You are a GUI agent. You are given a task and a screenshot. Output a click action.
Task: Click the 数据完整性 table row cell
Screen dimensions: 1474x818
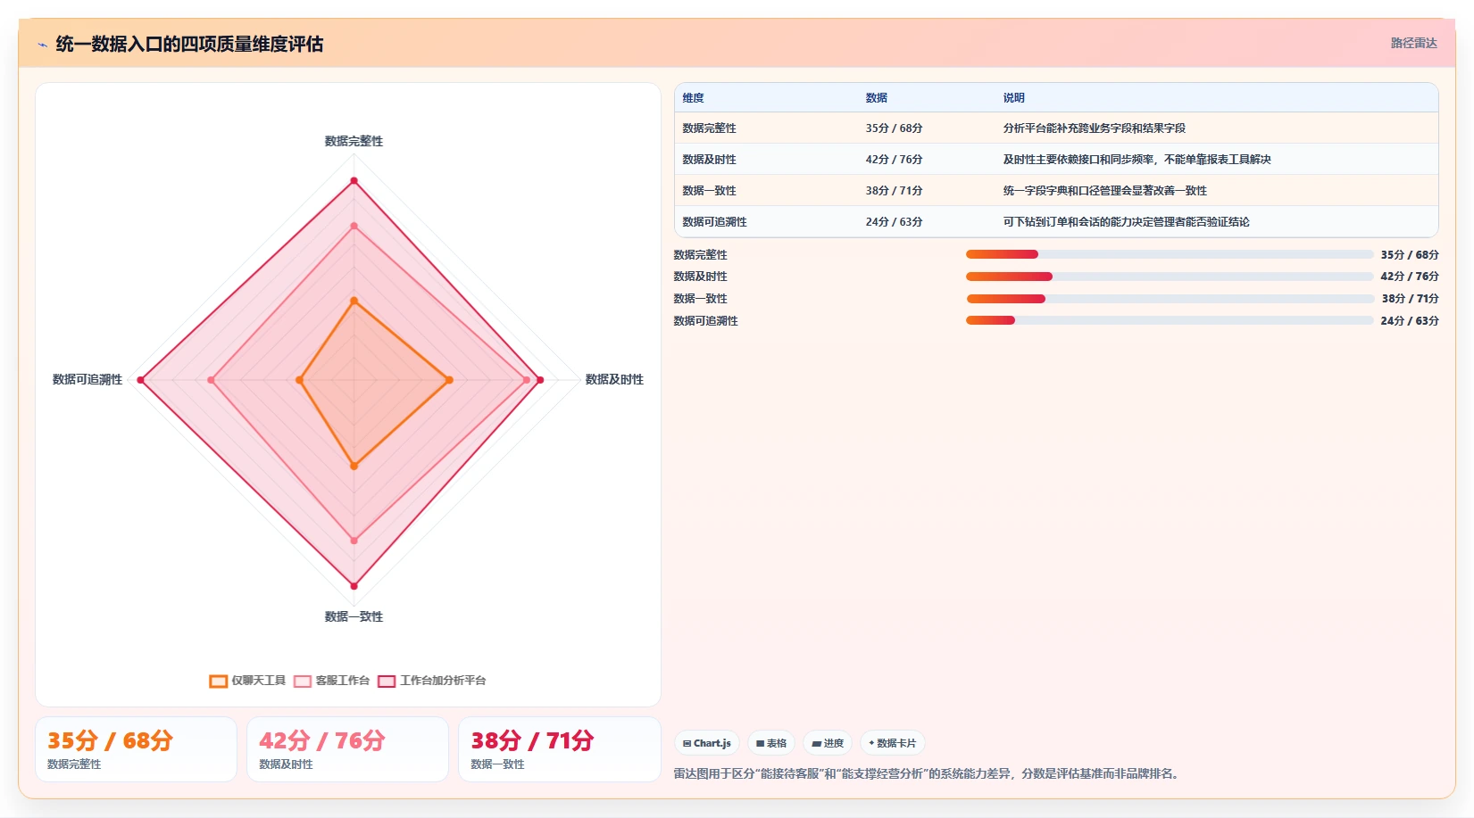tap(710, 128)
